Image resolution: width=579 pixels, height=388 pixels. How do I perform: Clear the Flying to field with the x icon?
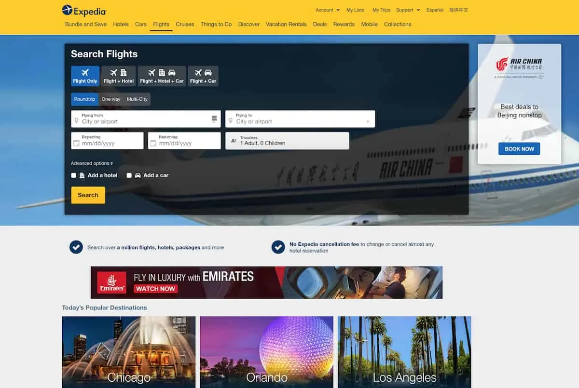pos(368,122)
